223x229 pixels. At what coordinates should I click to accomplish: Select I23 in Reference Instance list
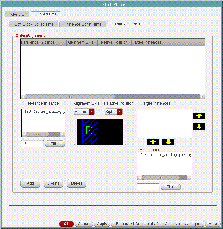pyautogui.click(x=44, y=112)
